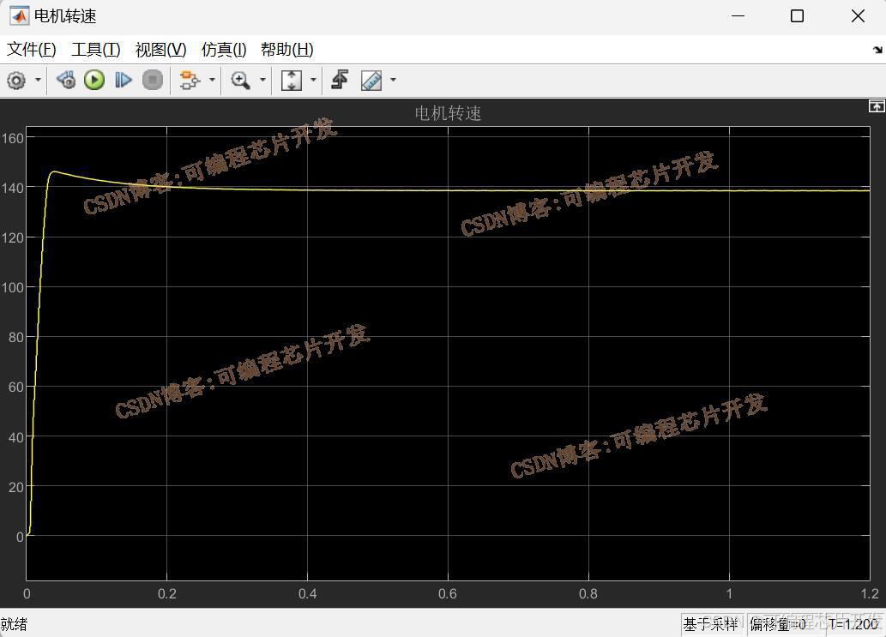886x637 pixels.
Task: Click the Step Back simulation icon
Action: point(66,81)
